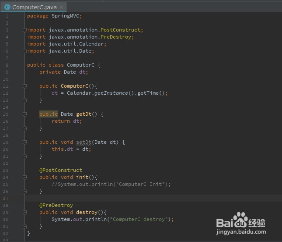The width and height of the screenshot is (282, 242).
Task: Click the method name 'init' on line 24
Action: tap(82, 177)
